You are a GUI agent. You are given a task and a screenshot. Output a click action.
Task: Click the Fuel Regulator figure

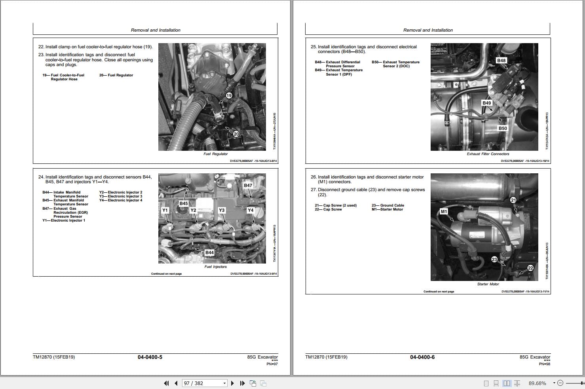coord(212,96)
